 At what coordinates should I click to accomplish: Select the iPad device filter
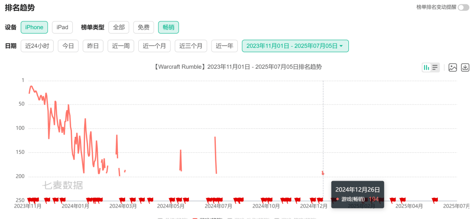tap(62, 27)
